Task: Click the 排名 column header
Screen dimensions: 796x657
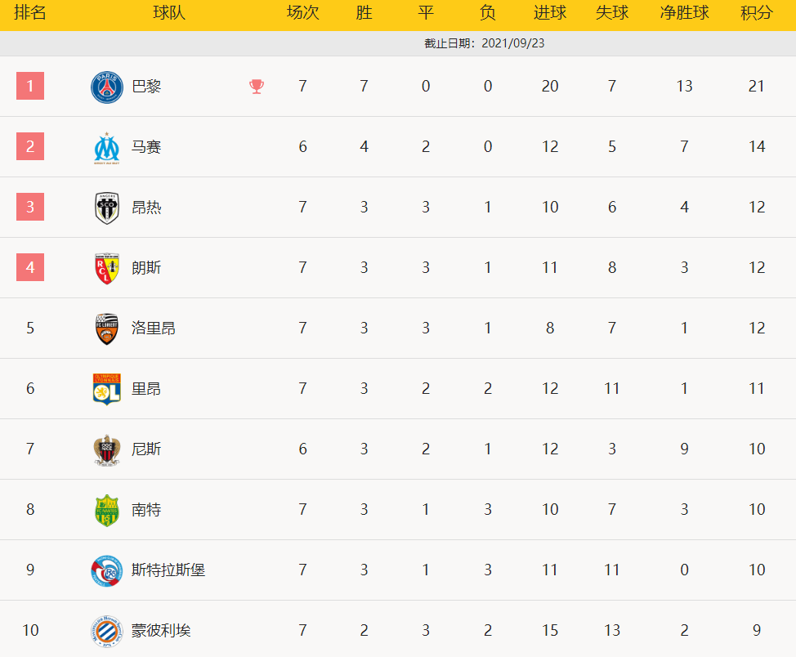Action: [30, 13]
